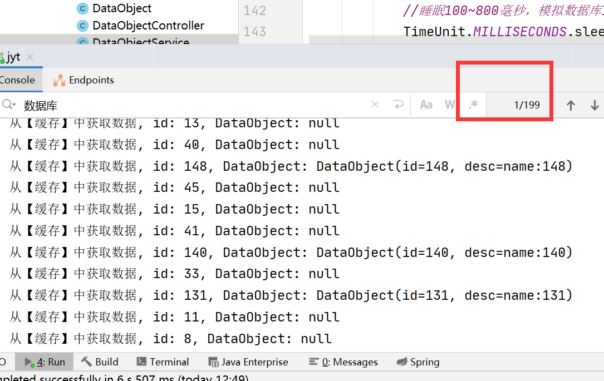Click log line with id: 131
Viewport: 604px width, 381px height.
(291, 295)
